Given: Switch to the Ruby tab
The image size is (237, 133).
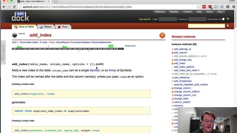Looking at the screenshot, I should pos(63,27).
